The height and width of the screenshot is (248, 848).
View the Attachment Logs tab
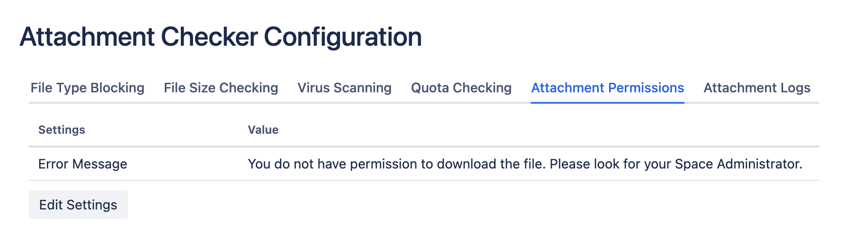757,88
